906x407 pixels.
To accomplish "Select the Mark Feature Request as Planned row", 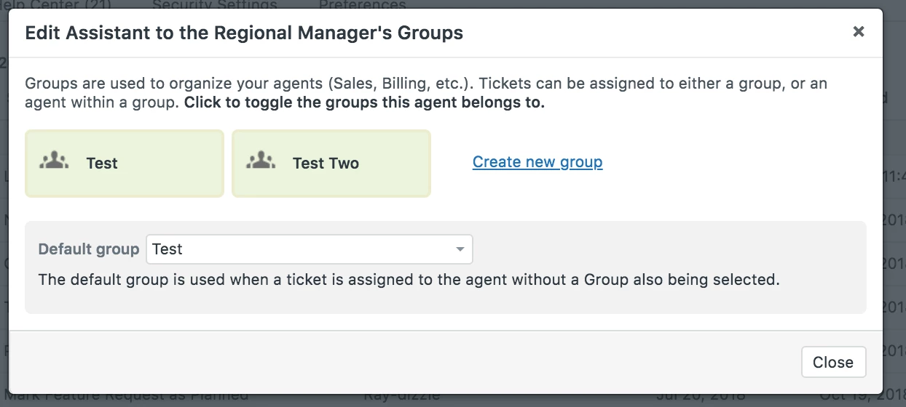I will point(127,397).
